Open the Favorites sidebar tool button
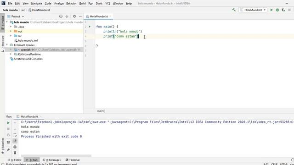 [2, 146]
